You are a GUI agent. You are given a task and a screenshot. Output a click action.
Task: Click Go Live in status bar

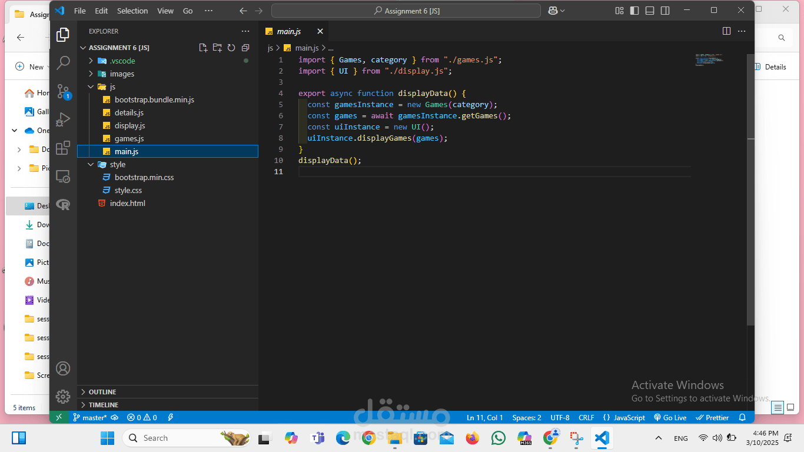[x=670, y=417]
